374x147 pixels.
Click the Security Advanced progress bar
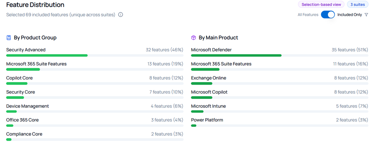[95, 56]
